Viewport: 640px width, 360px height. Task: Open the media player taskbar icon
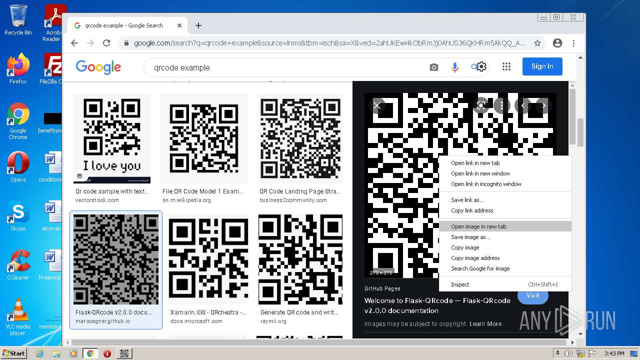pos(73,353)
